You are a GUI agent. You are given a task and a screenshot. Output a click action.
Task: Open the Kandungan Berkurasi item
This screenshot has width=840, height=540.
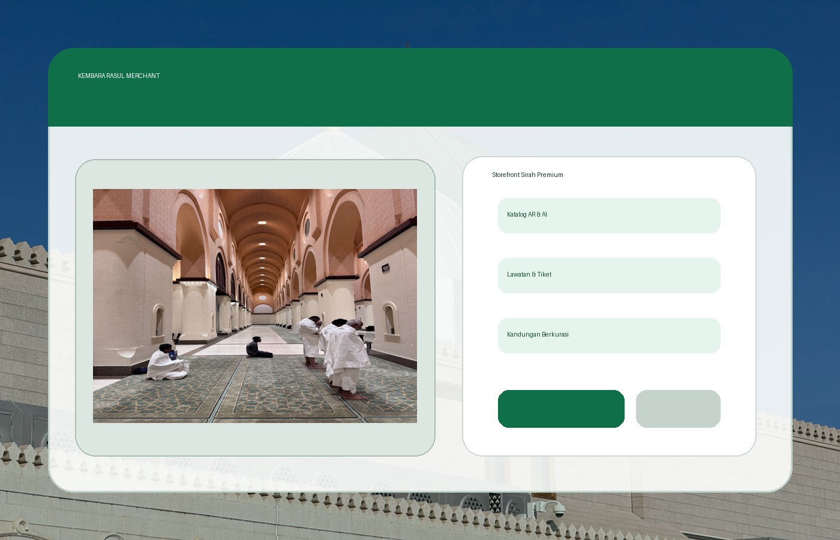pos(609,335)
